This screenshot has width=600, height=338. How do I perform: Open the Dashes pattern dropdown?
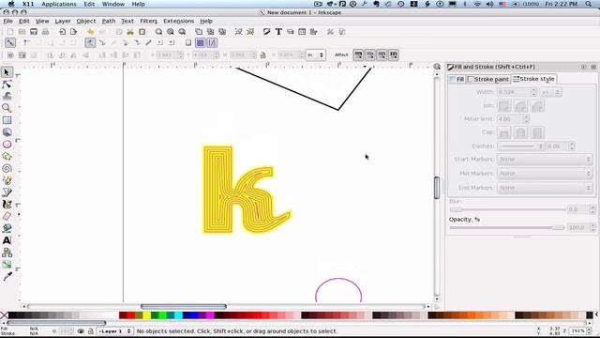coord(521,146)
